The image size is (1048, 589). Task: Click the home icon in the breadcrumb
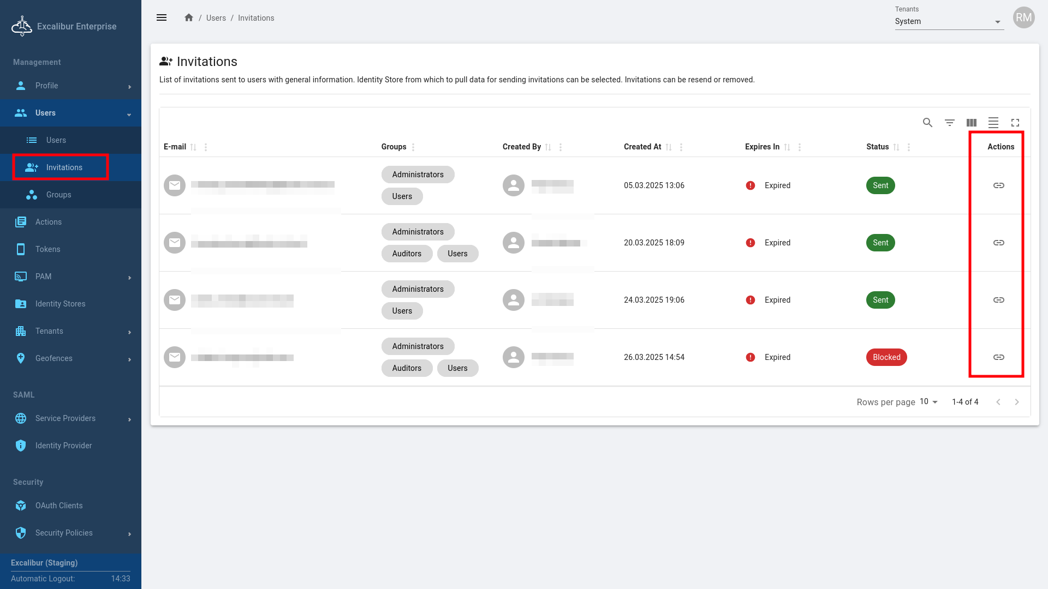pos(189,18)
